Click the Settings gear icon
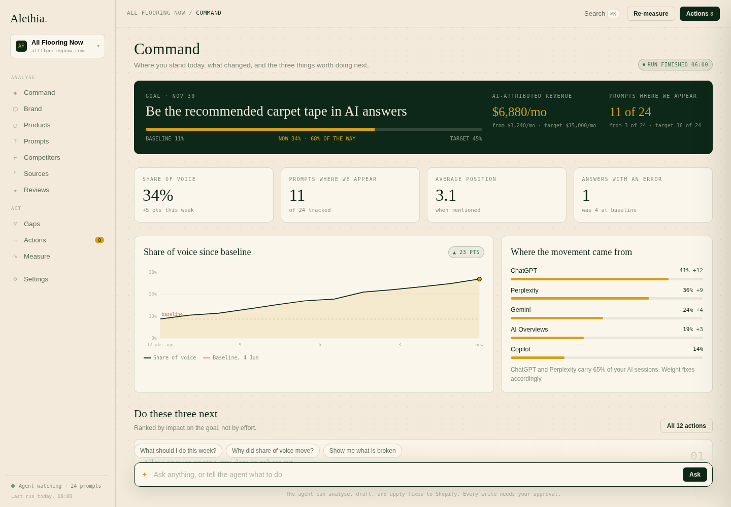The height and width of the screenshot is (507, 731). tap(15, 279)
